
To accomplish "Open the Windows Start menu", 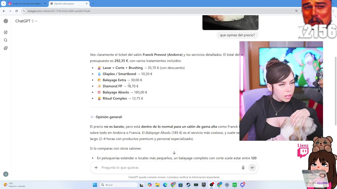I will tap(95, 185).
